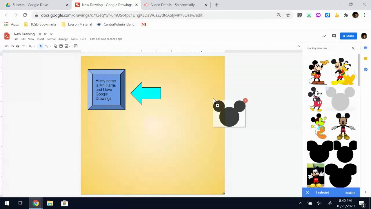371x209 pixels.
Task: Open the 'Last edit was seconds ago' link
Action: click(106, 39)
